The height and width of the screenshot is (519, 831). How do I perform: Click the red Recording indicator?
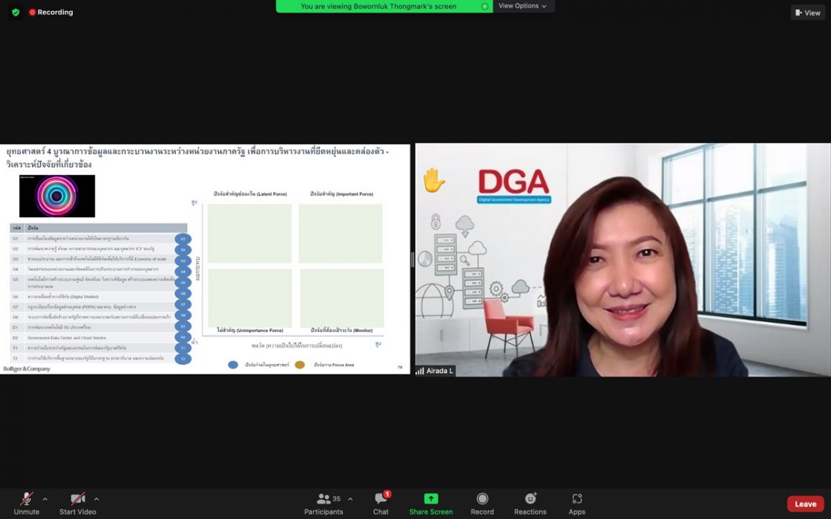pos(51,12)
